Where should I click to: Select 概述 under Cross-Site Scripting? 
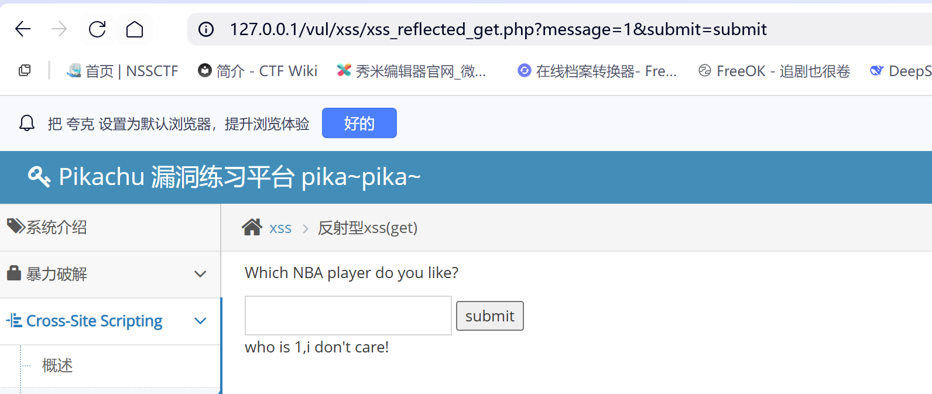[x=56, y=365]
